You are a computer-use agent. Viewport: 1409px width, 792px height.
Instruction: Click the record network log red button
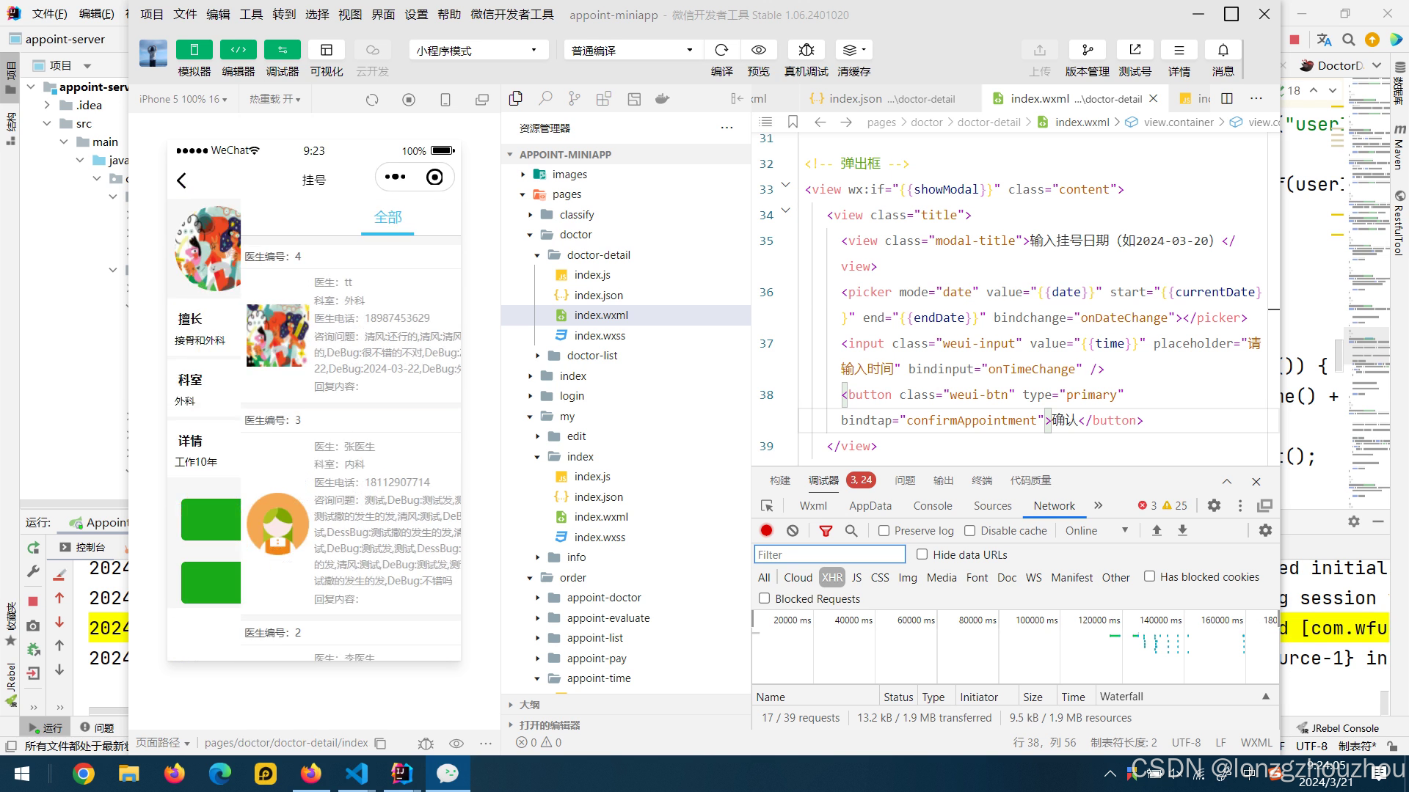767,530
